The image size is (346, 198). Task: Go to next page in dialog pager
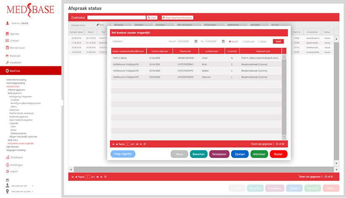pos(137,144)
